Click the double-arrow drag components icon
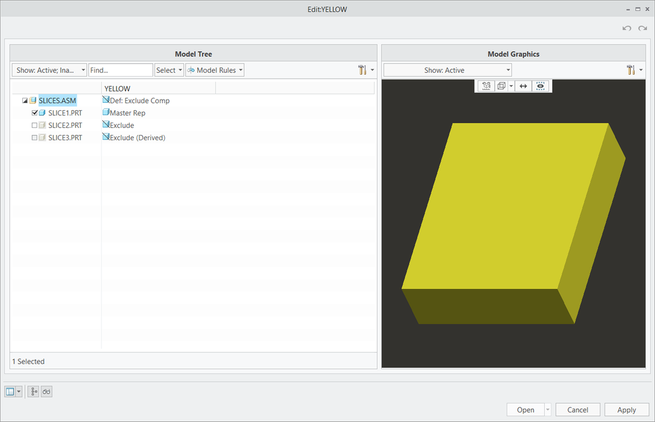 coord(523,86)
